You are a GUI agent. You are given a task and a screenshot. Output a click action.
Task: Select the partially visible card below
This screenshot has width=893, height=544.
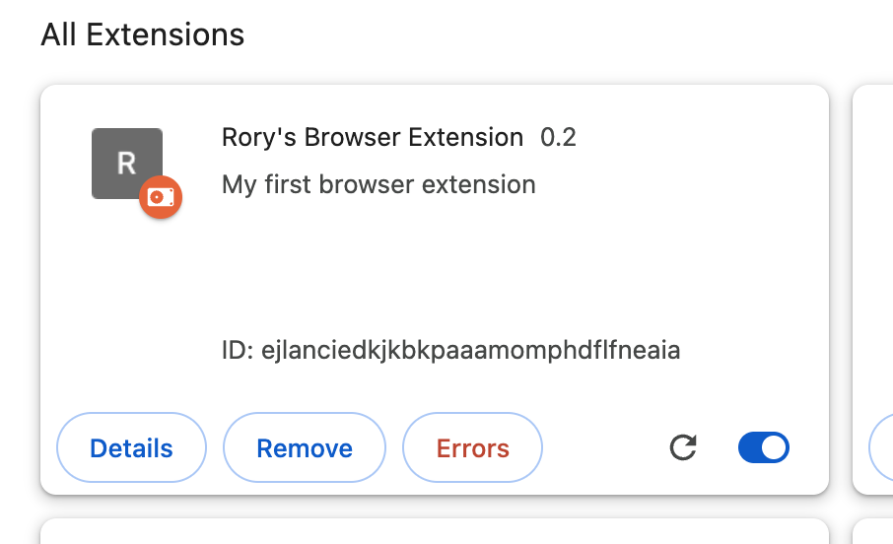(434, 531)
